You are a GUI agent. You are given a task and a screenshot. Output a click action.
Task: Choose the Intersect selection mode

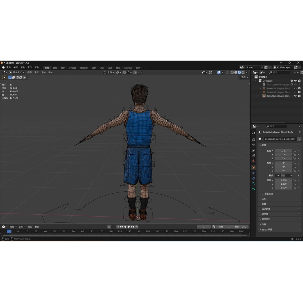[24, 77]
